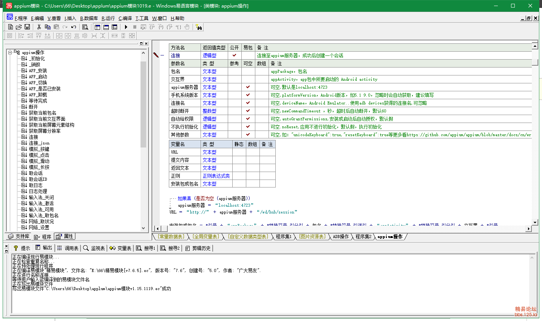The width and height of the screenshot is (542, 321).
Task: Click output panel scroll-up arrow
Action: click(532, 258)
